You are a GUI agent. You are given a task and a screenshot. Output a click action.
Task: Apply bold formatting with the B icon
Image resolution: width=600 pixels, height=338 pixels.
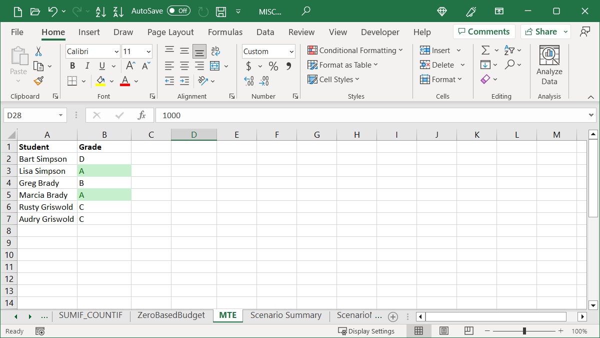click(x=72, y=66)
